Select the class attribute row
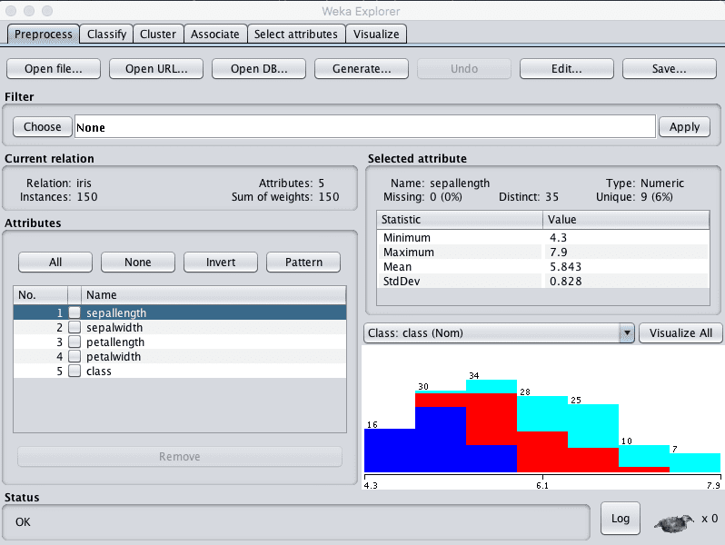 coord(180,372)
